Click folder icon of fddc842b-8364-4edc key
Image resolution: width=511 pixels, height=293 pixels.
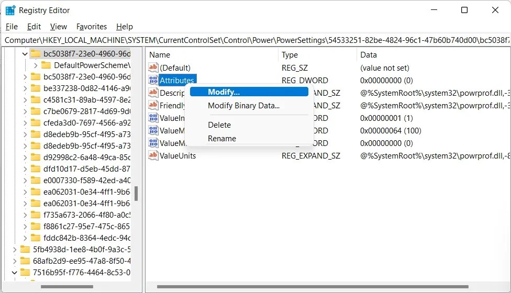(36, 238)
